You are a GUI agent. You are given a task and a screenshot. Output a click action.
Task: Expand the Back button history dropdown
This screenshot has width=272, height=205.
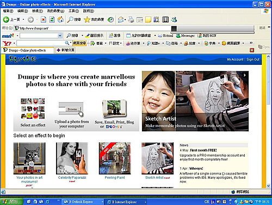tap(23, 19)
